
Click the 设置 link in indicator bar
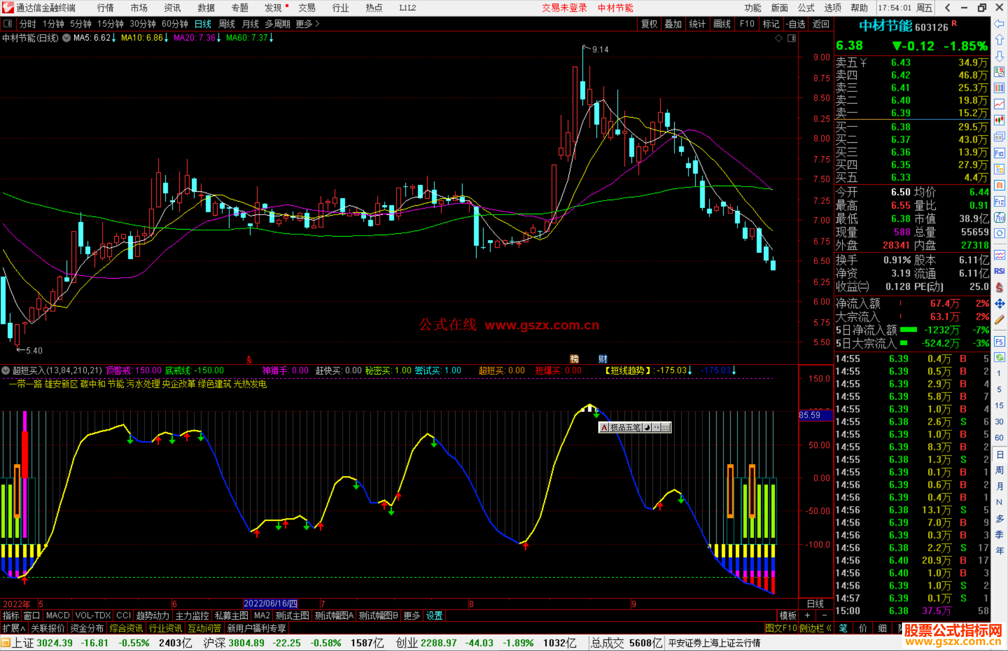pyautogui.click(x=434, y=616)
